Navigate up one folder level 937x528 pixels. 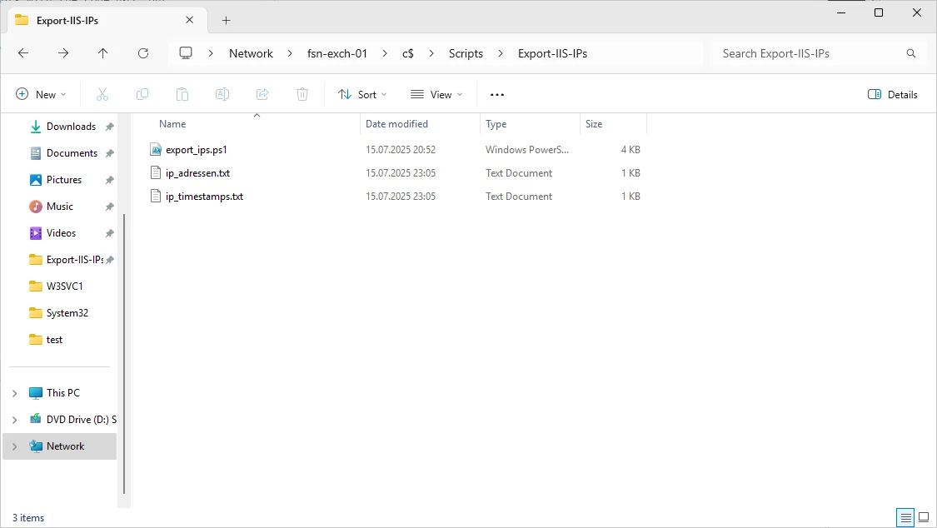click(102, 53)
